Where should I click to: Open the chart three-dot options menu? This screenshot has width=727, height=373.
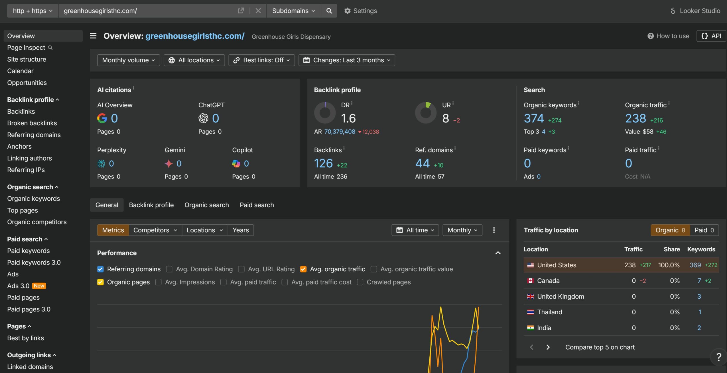(494, 230)
